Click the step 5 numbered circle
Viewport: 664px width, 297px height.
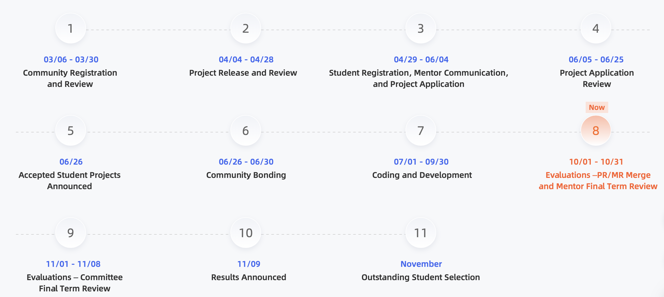(x=70, y=131)
